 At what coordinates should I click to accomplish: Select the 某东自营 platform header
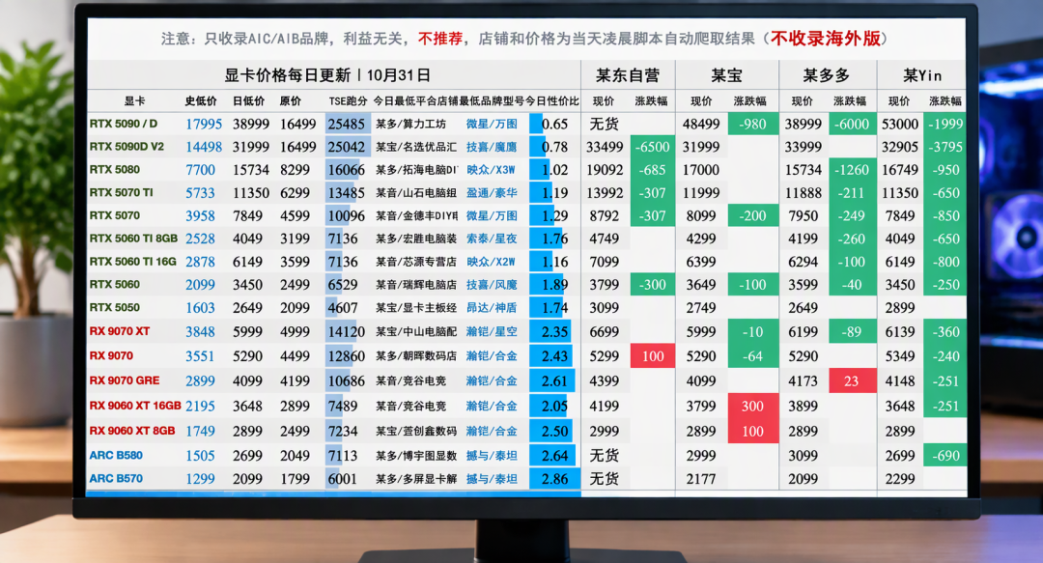click(x=628, y=75)
